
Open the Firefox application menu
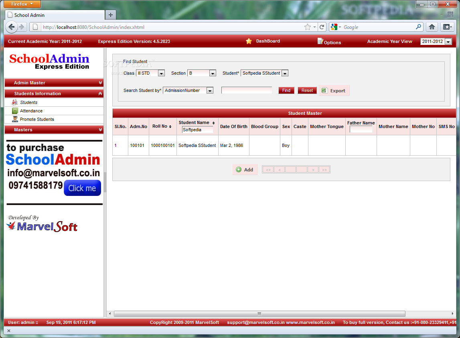(22, 4)
